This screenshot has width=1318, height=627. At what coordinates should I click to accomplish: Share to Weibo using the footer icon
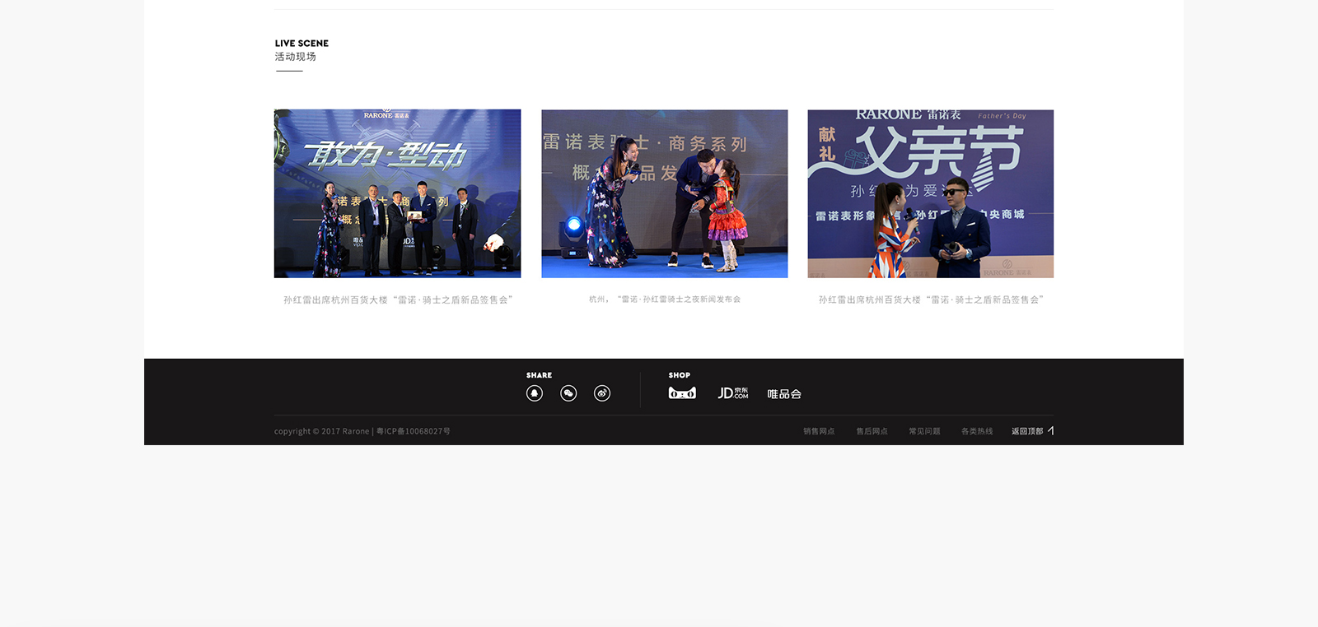click(x=602, y=393)
